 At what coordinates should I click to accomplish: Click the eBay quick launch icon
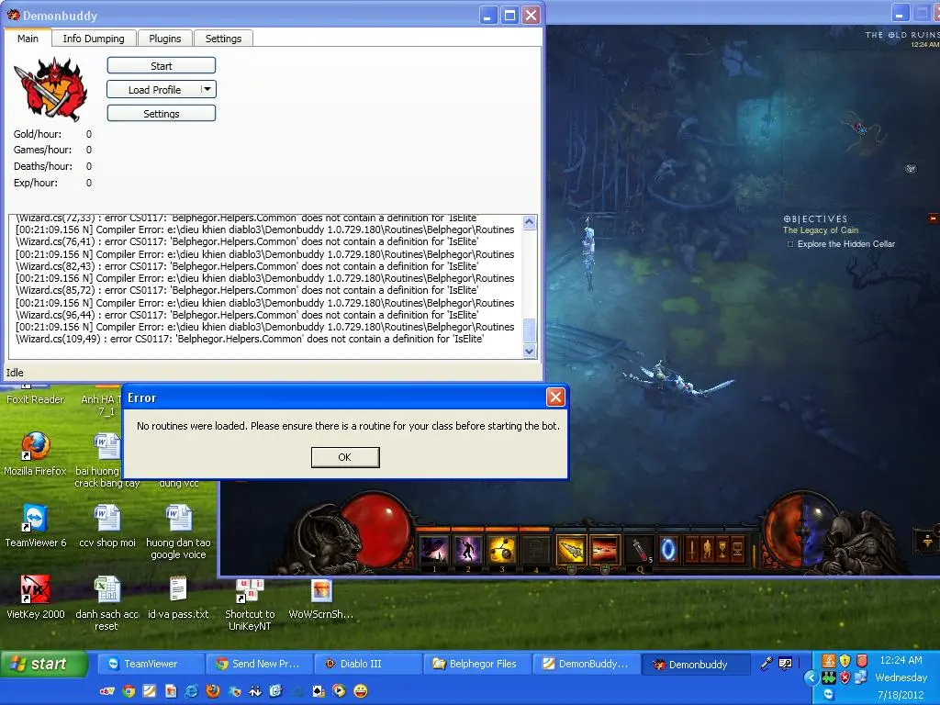107,691
